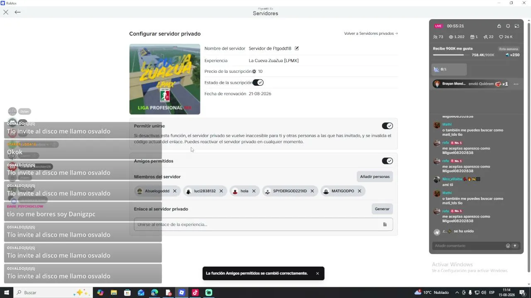Toggle the Permitir unirse switch
This screenshot has width=531, height=298.
[387, 126]
